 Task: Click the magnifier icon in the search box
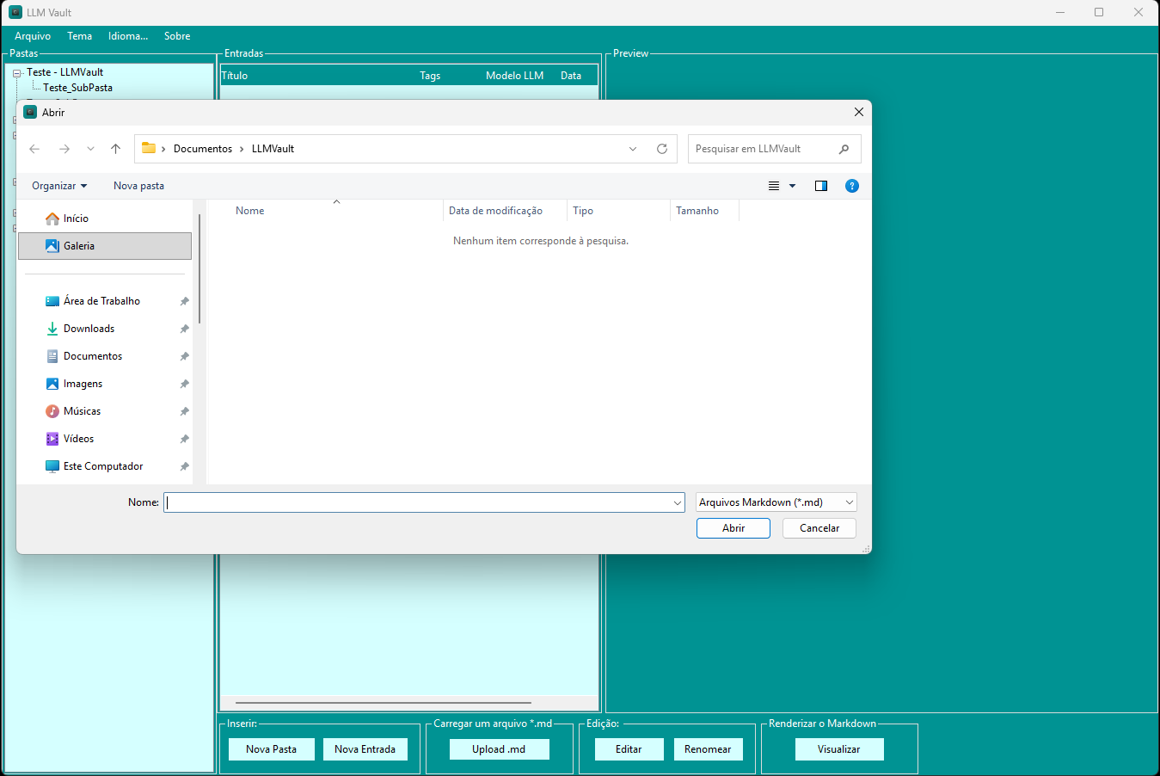coord(844,149)
